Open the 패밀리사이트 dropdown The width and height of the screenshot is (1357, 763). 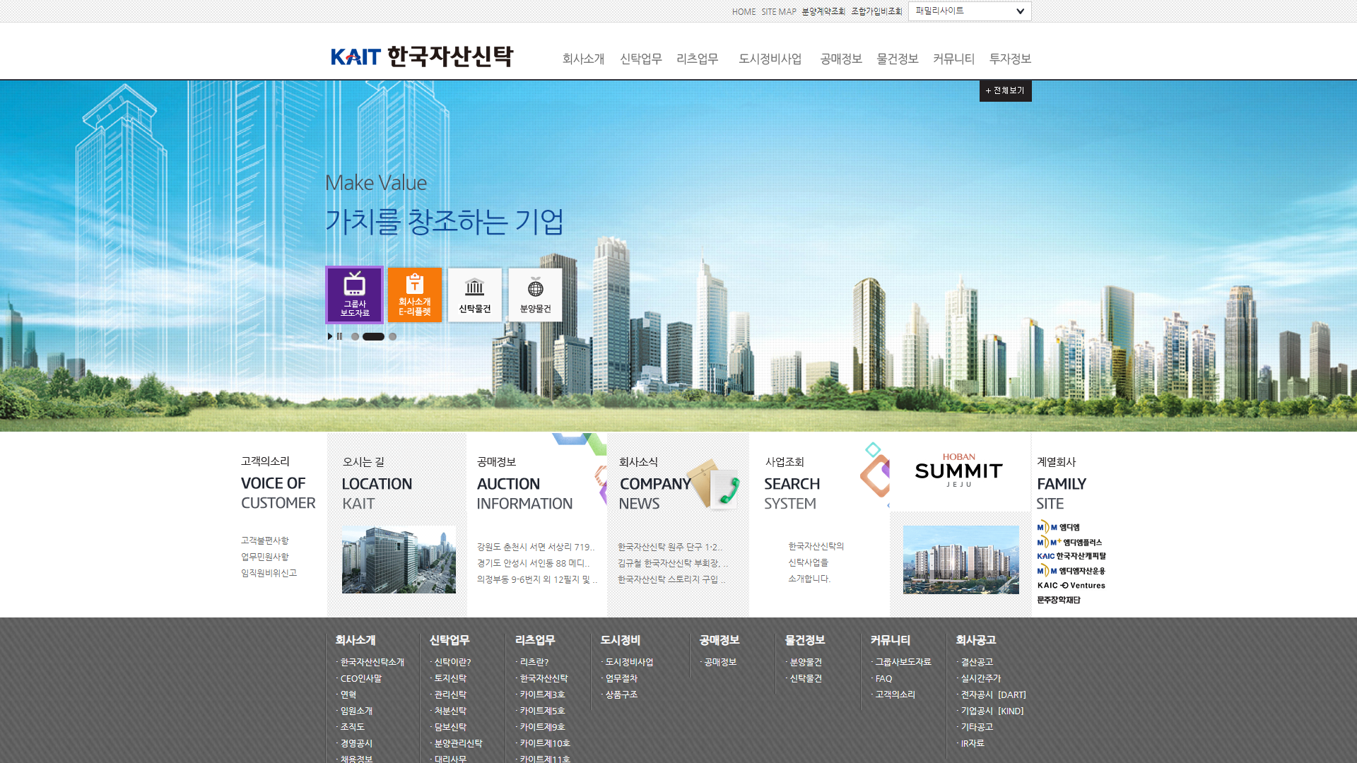point(969,11)
